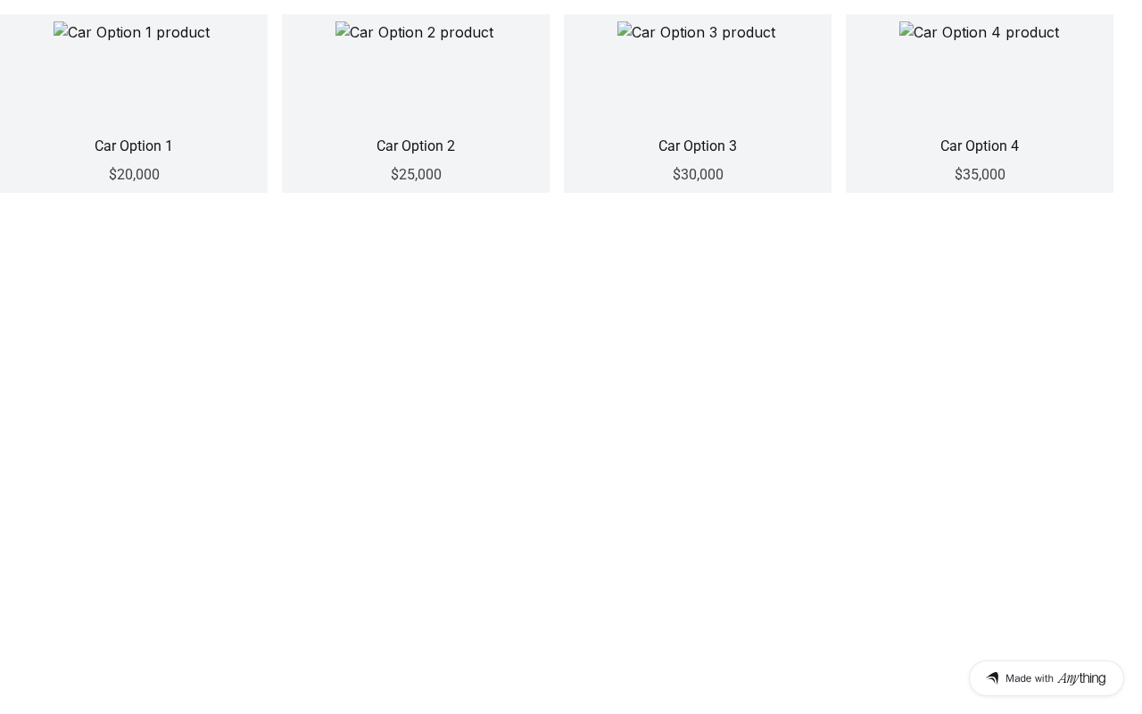Select the "Car Option 1 product" alt text
1142x714 pixels.
(x=139, y=32)
